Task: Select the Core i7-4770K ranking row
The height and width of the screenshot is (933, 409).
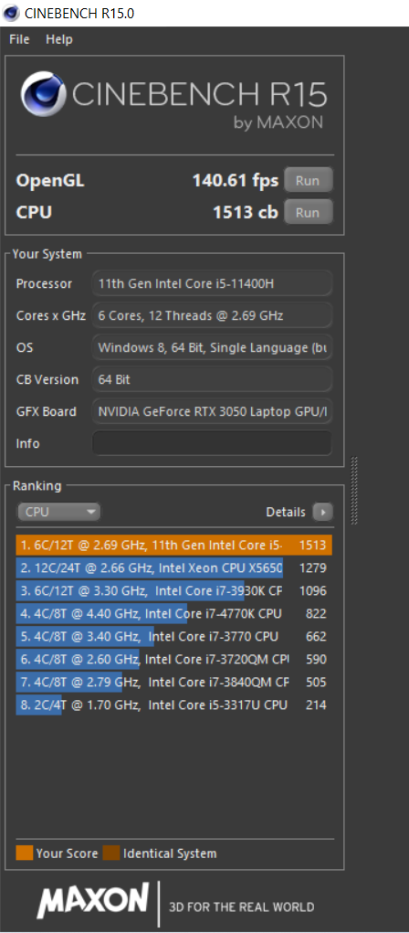Action: [173, 613]
